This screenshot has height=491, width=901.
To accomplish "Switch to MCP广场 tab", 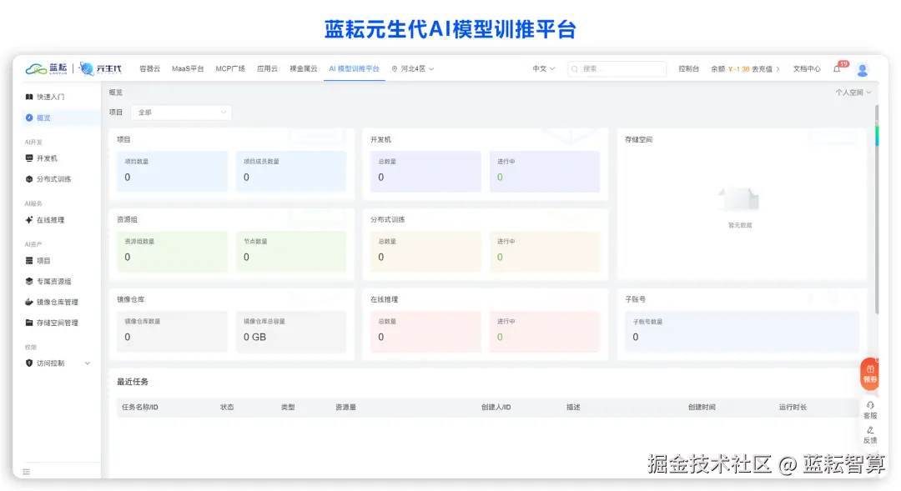I will click(230, 69).
